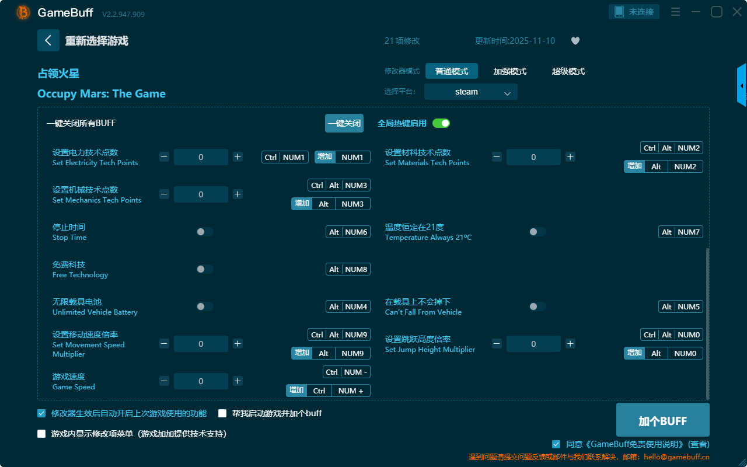Toggle global hotkey enable switch

(x=441, y=123)
